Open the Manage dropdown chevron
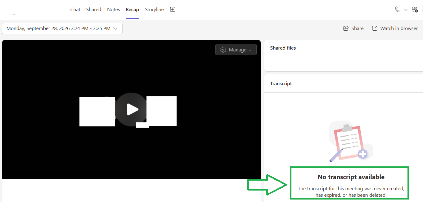Image resolution: width=423 pixels, height=202 pixels. coord(250,50)
